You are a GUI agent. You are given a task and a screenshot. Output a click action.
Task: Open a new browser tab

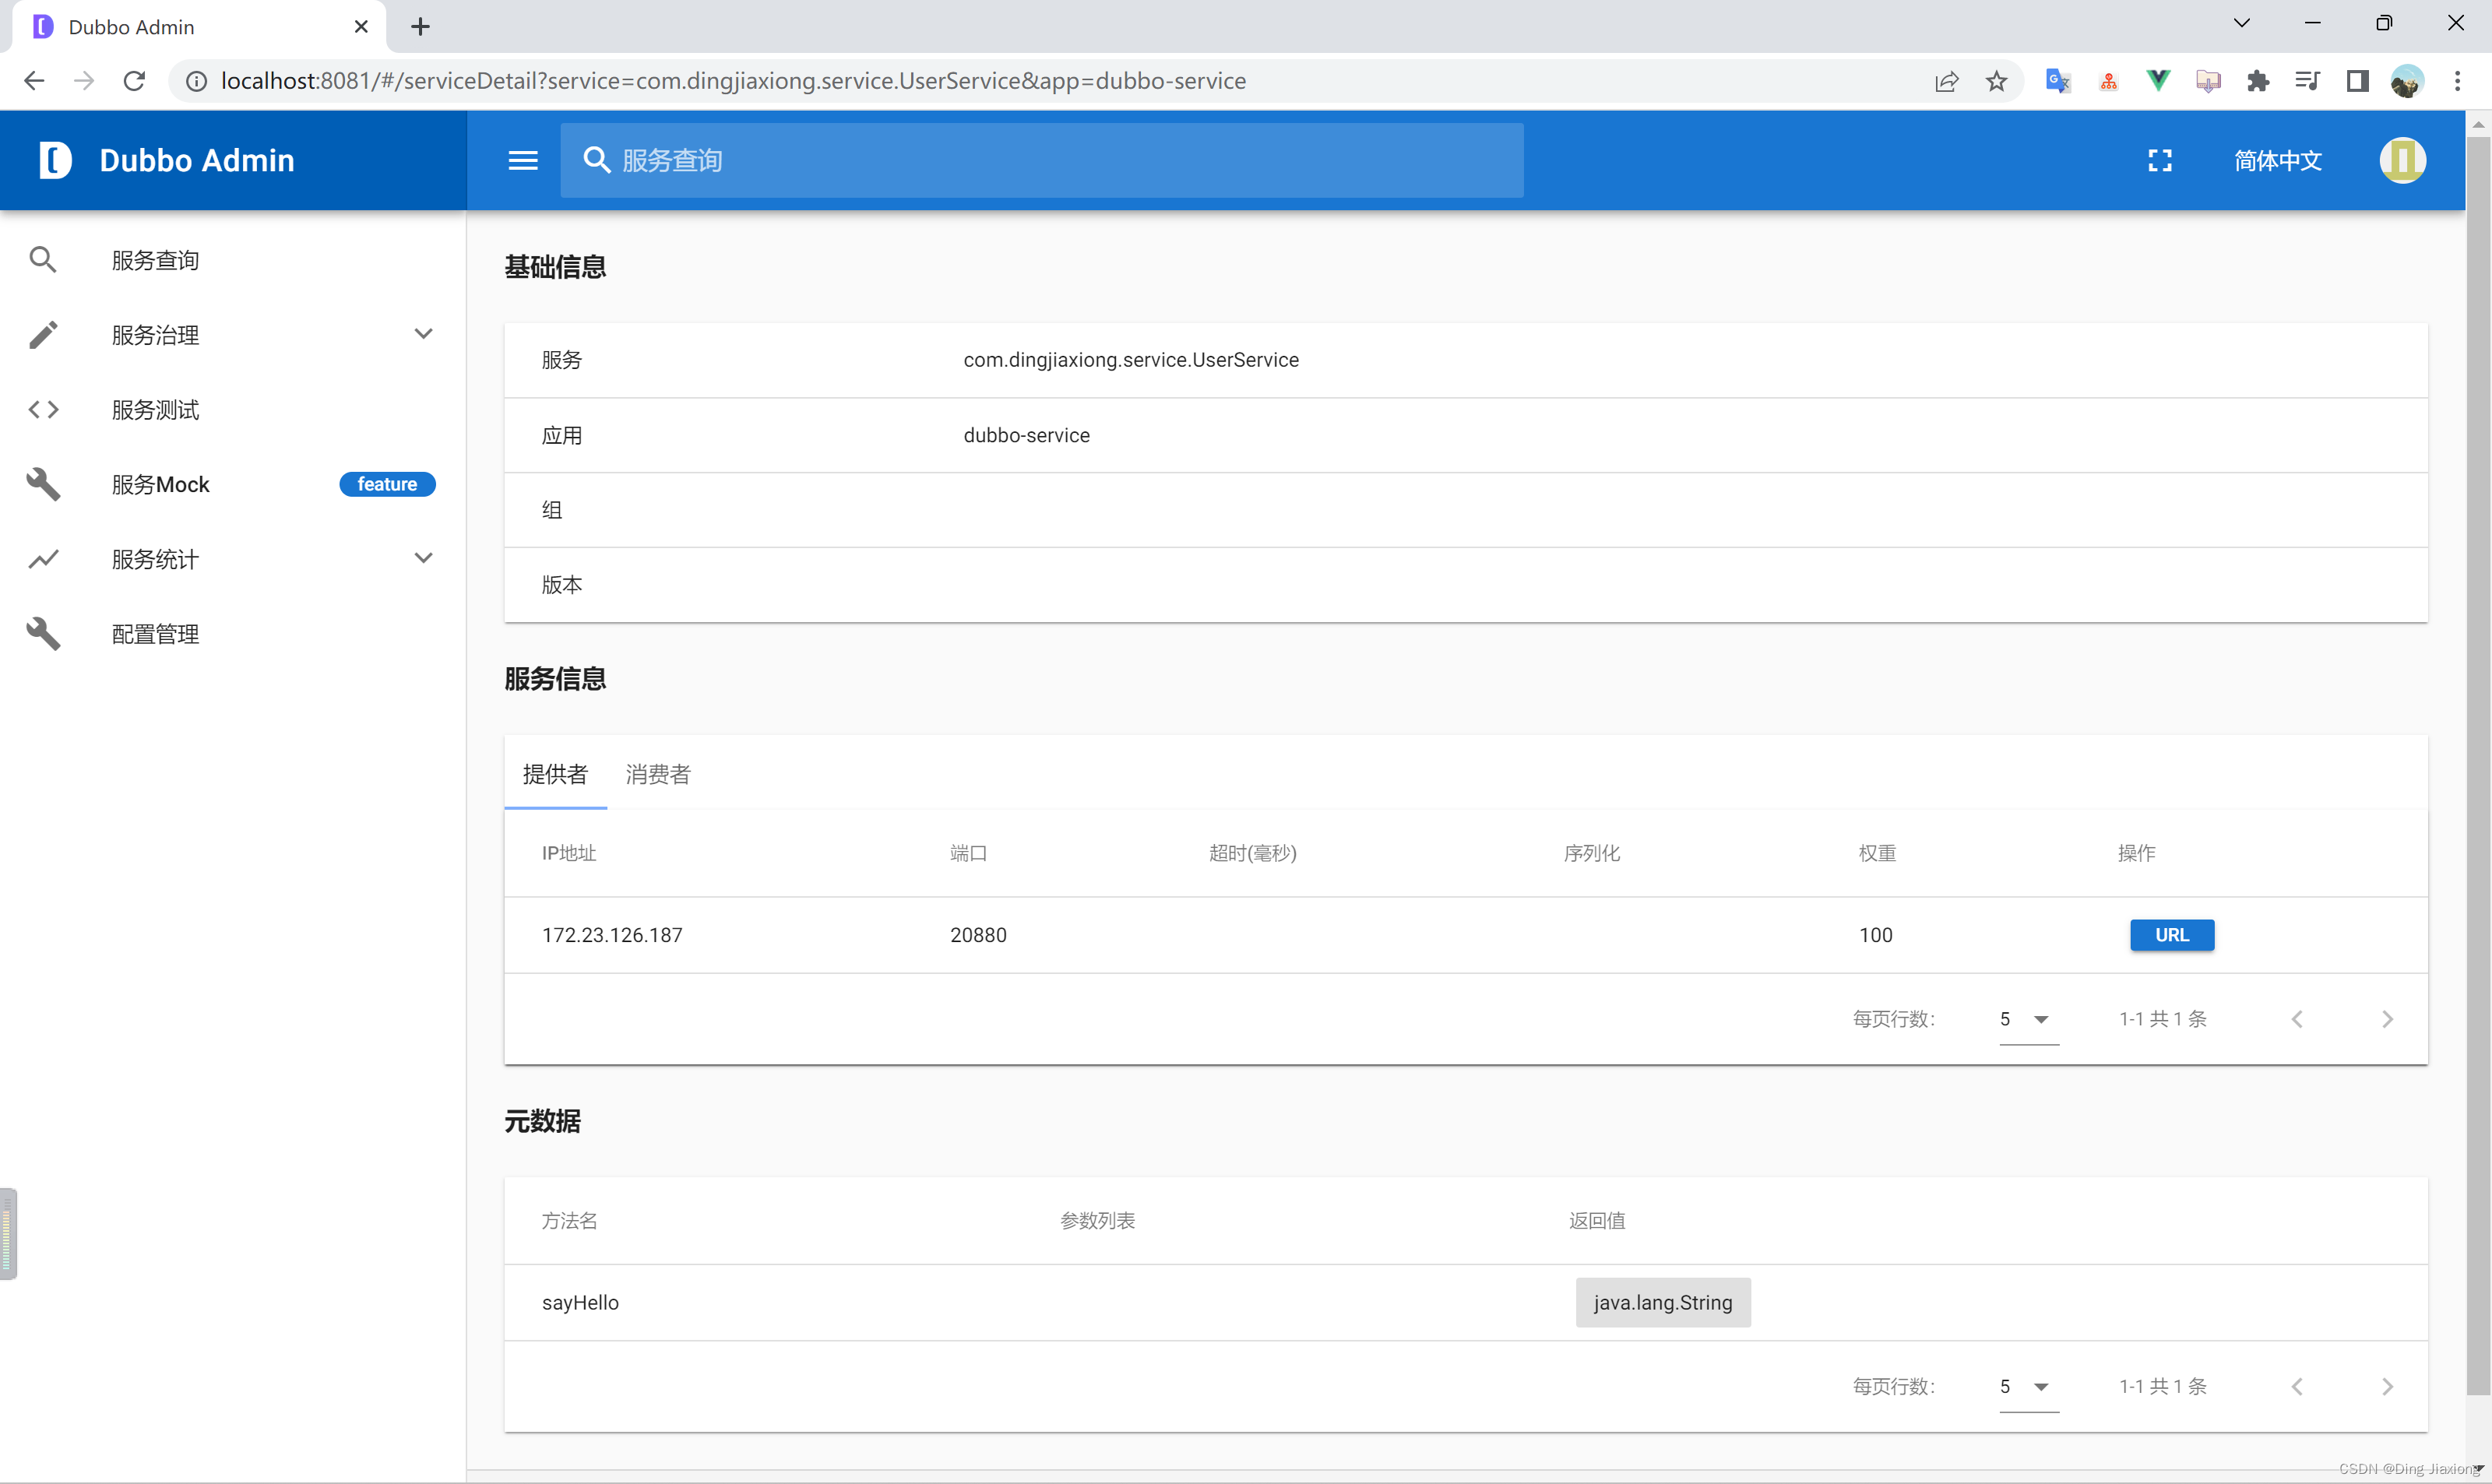(x=420, y=27)
